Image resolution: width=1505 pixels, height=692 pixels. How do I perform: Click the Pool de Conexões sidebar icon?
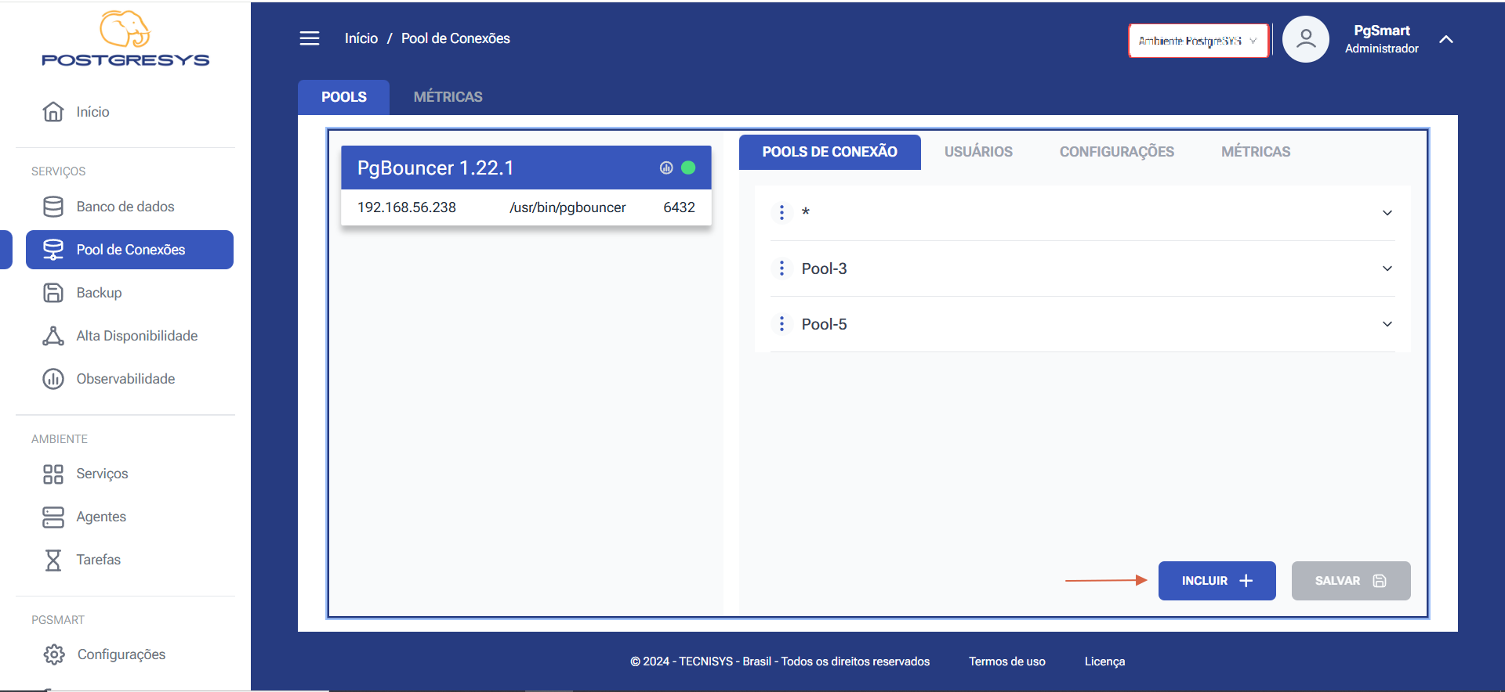(x=53, y=250)
